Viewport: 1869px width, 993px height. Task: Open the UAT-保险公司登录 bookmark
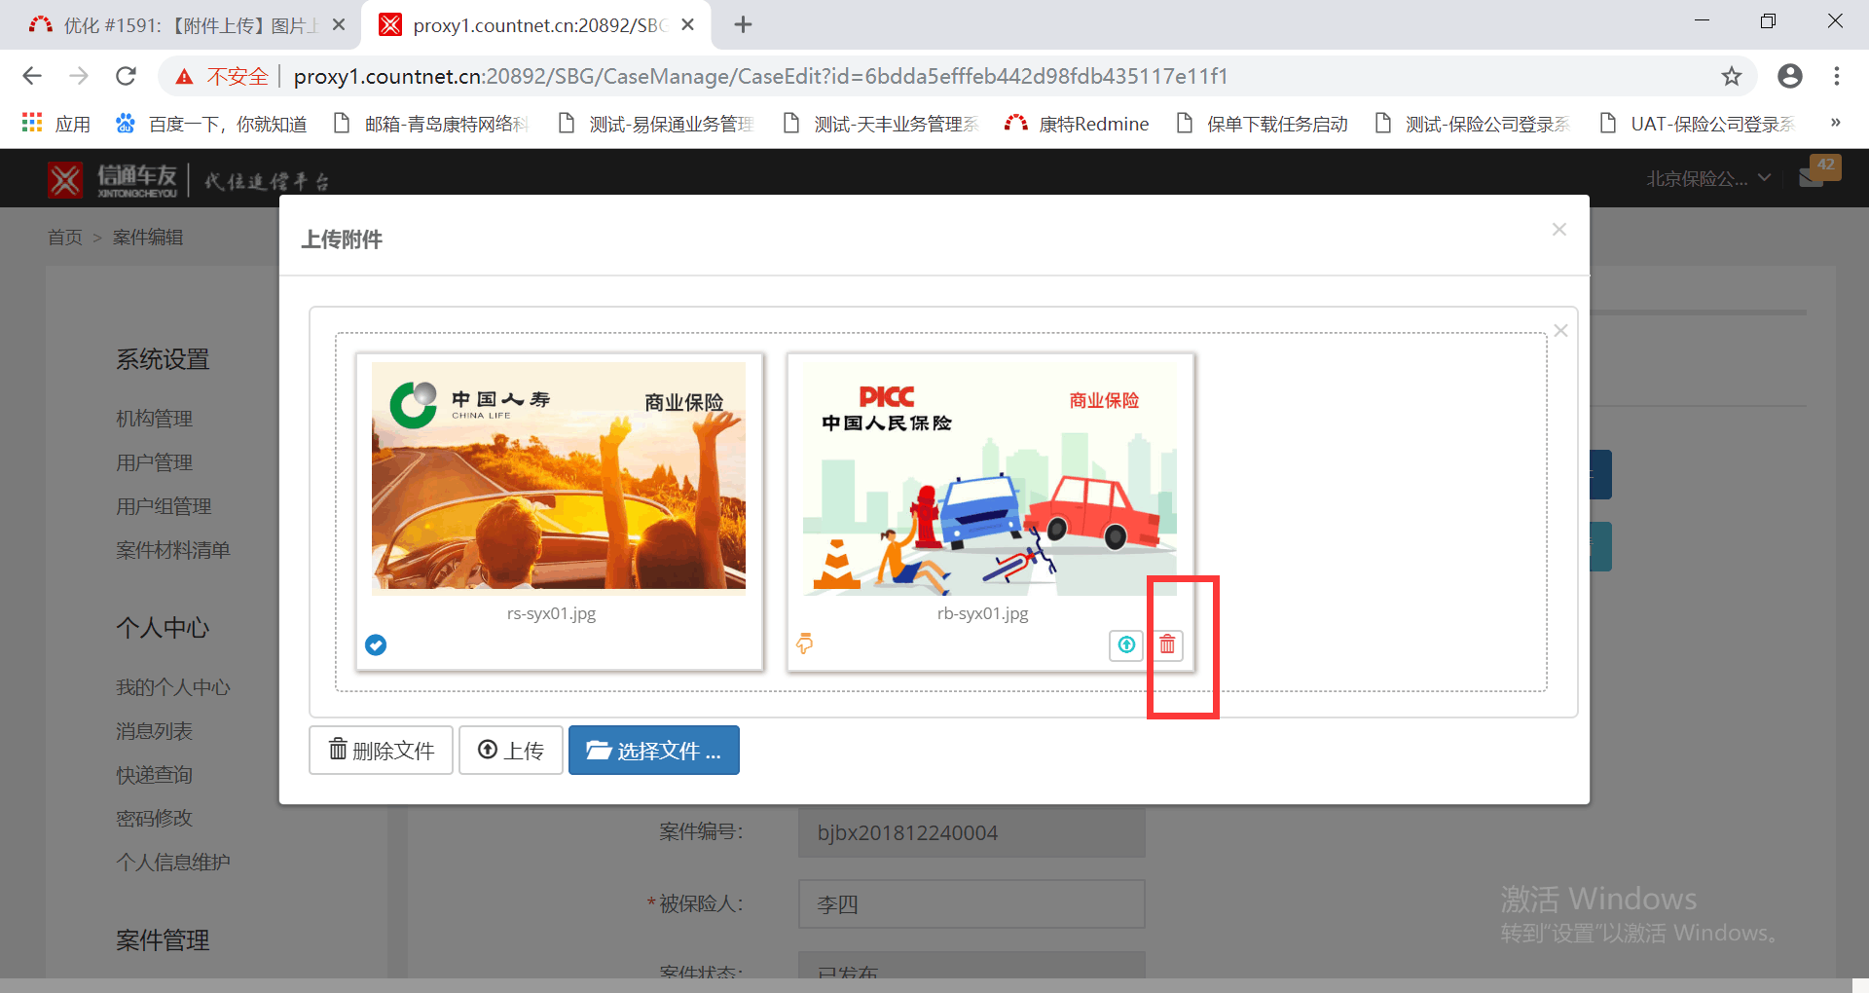1698,124
